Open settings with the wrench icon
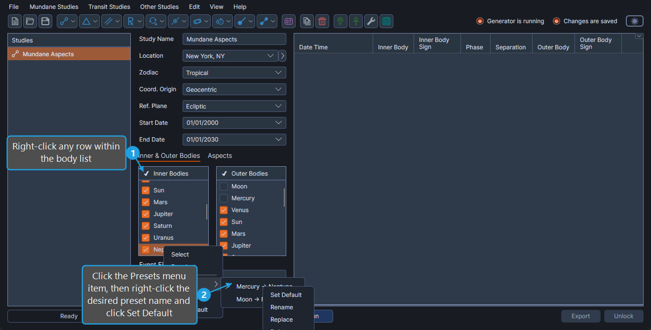651x330 pixels. coord(371,21)
